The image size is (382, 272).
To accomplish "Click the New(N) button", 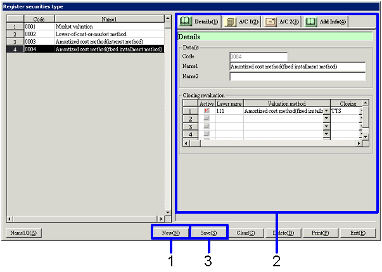I will (170, 233).
